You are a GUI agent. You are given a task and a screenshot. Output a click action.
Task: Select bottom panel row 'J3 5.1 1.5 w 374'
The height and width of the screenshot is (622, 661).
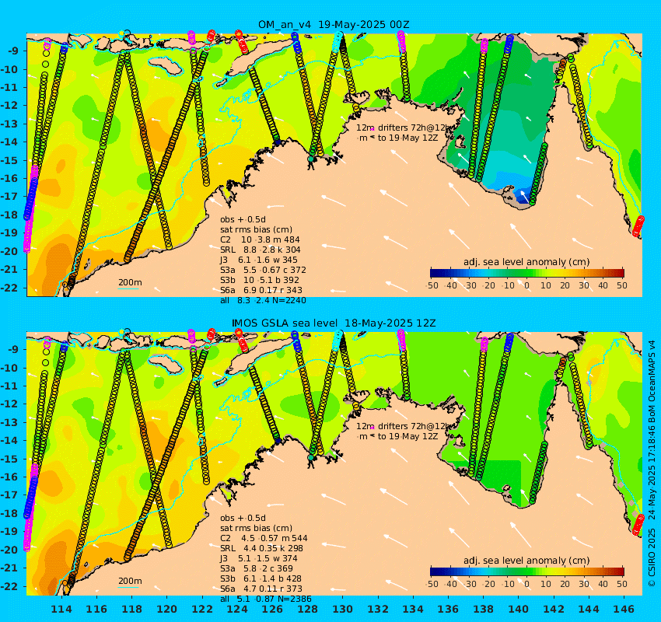[258, 559]
